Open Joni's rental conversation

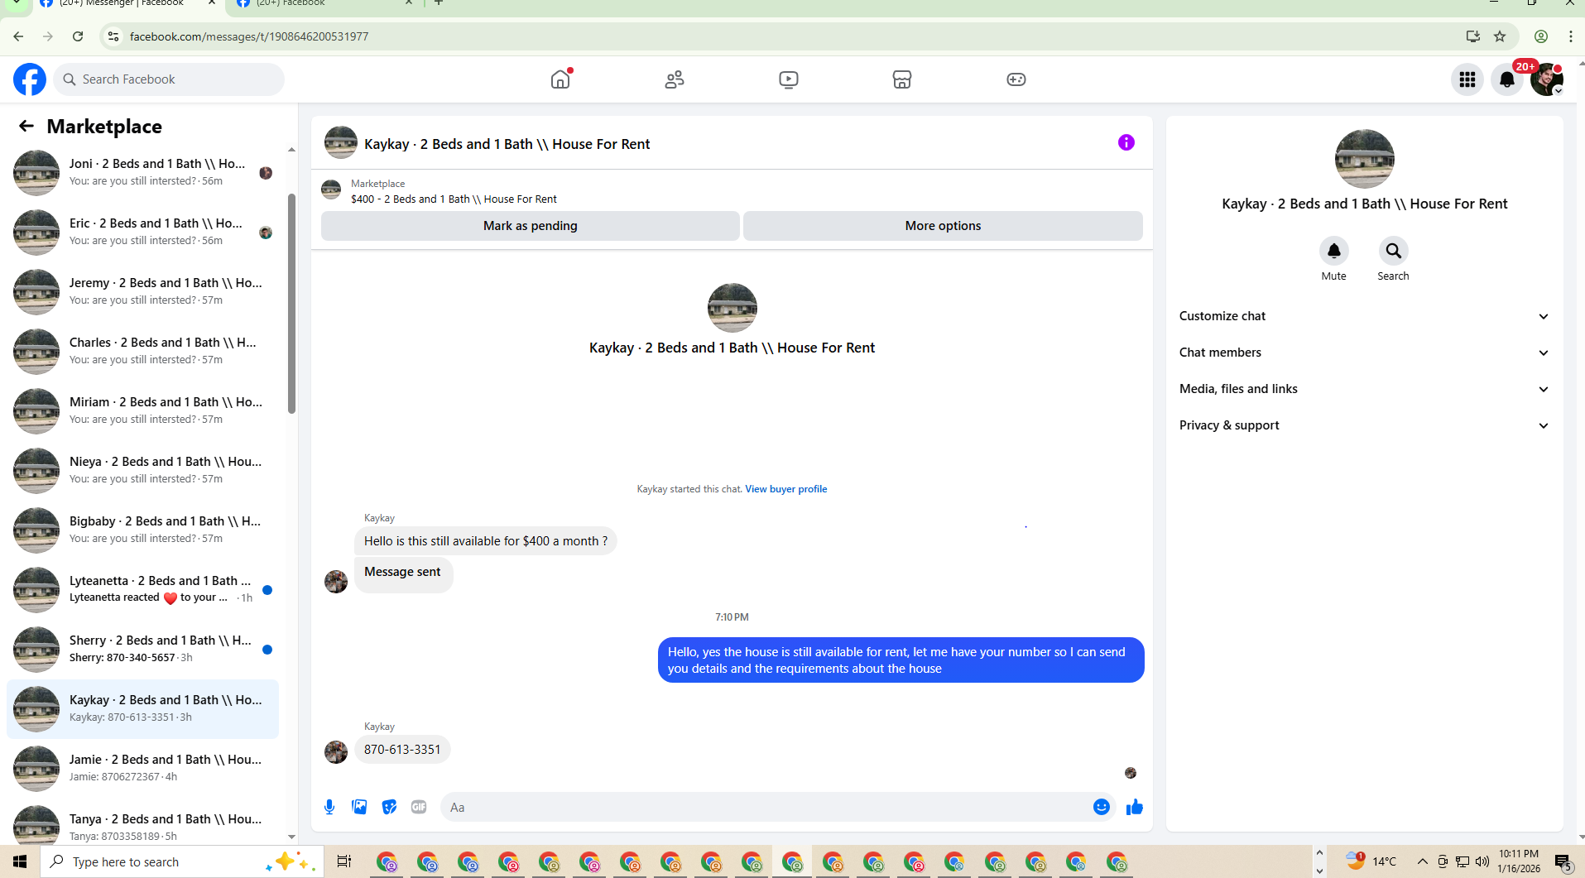pyautogui.click(x=142, y=172)
